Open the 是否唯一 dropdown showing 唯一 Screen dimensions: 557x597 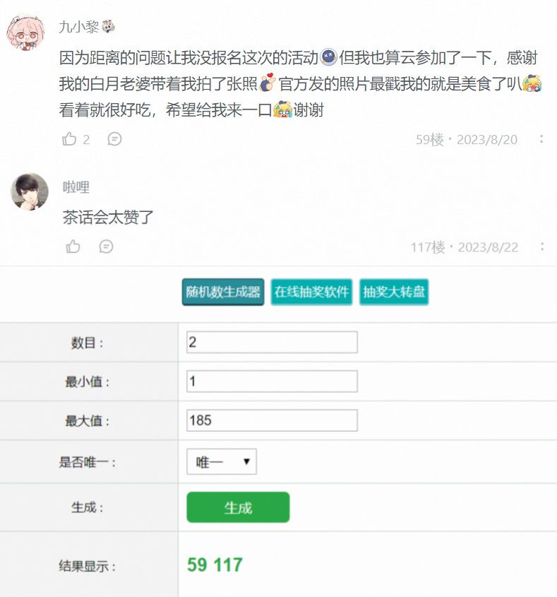222,462
